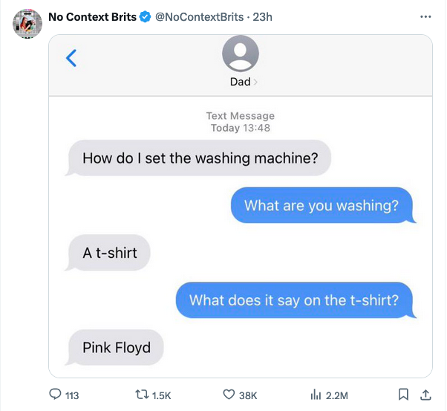Click the "What are you washing?" bubble
The width and height of the screenshot is (447, 411).
pos(321,205)
